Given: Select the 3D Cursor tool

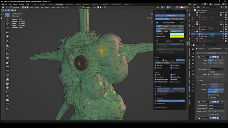Looking at the screenshot, I should click(7, 19).
